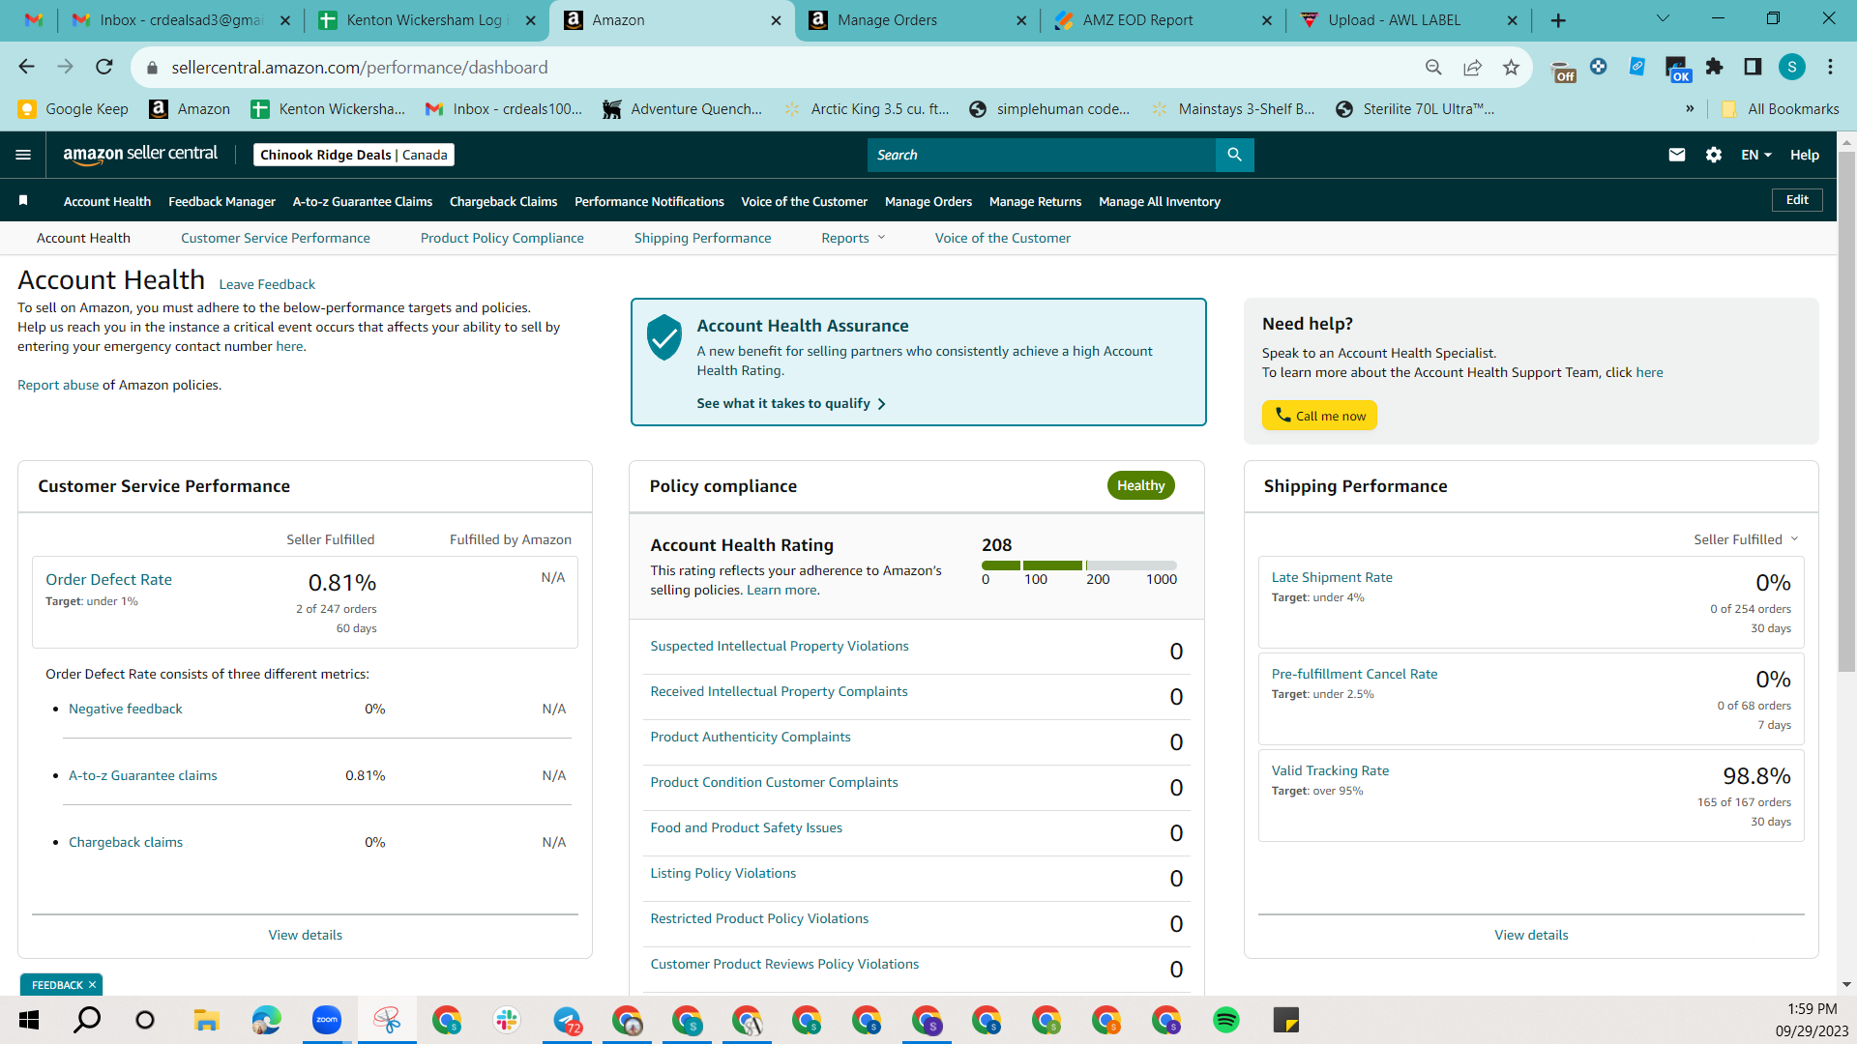Open the Pre-fulfillment Cancel Rate link

[x=1354, y=674]
